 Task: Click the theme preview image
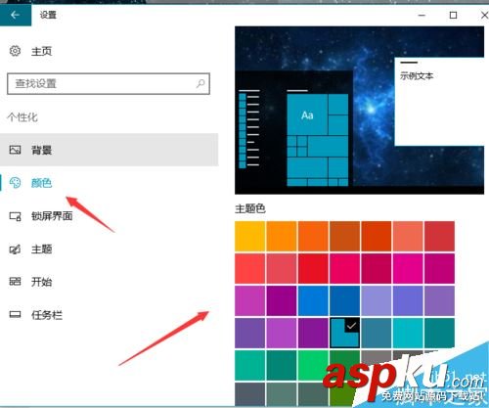pyautogui.click(x=359, y=111)
